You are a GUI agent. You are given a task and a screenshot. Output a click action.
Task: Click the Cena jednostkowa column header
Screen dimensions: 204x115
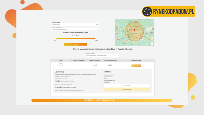coord(110,60)
